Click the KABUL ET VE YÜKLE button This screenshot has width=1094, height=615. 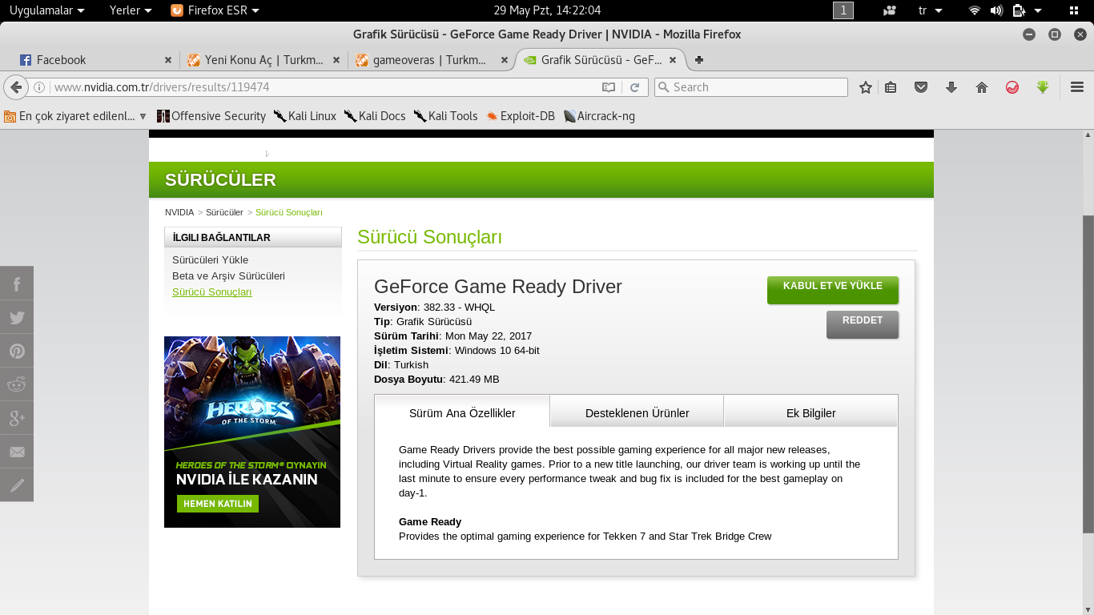click(x=833, y=289)
